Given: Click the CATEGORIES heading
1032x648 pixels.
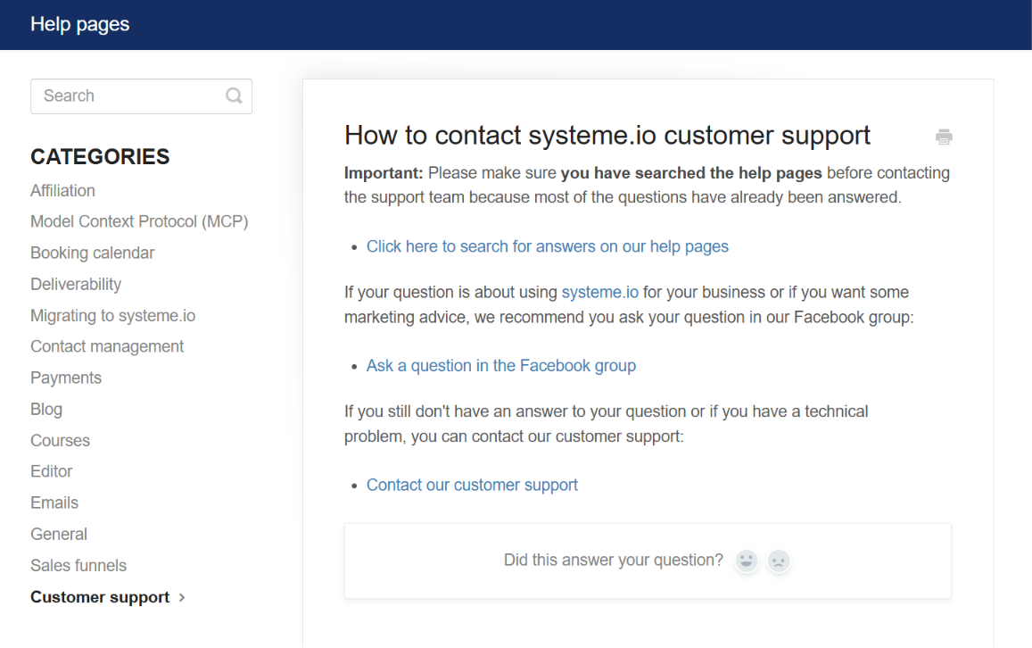Looking at the screenshot, I should tap(100, 157).
